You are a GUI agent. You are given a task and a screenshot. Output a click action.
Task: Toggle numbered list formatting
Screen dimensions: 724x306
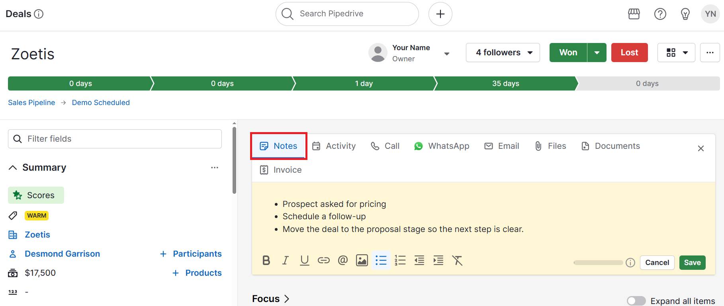(400, 261)
